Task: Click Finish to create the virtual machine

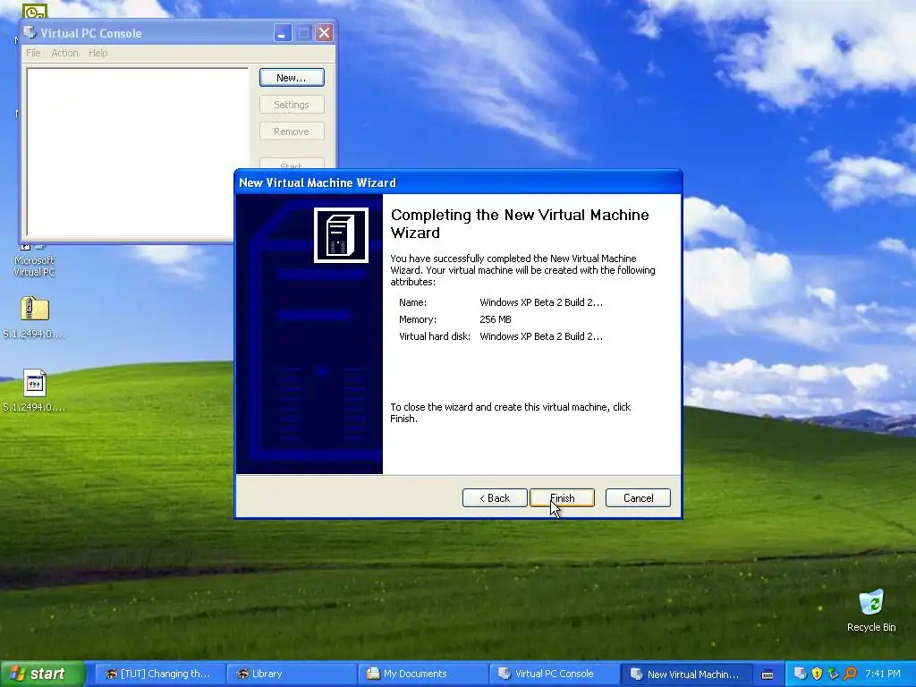Action: 562,497
